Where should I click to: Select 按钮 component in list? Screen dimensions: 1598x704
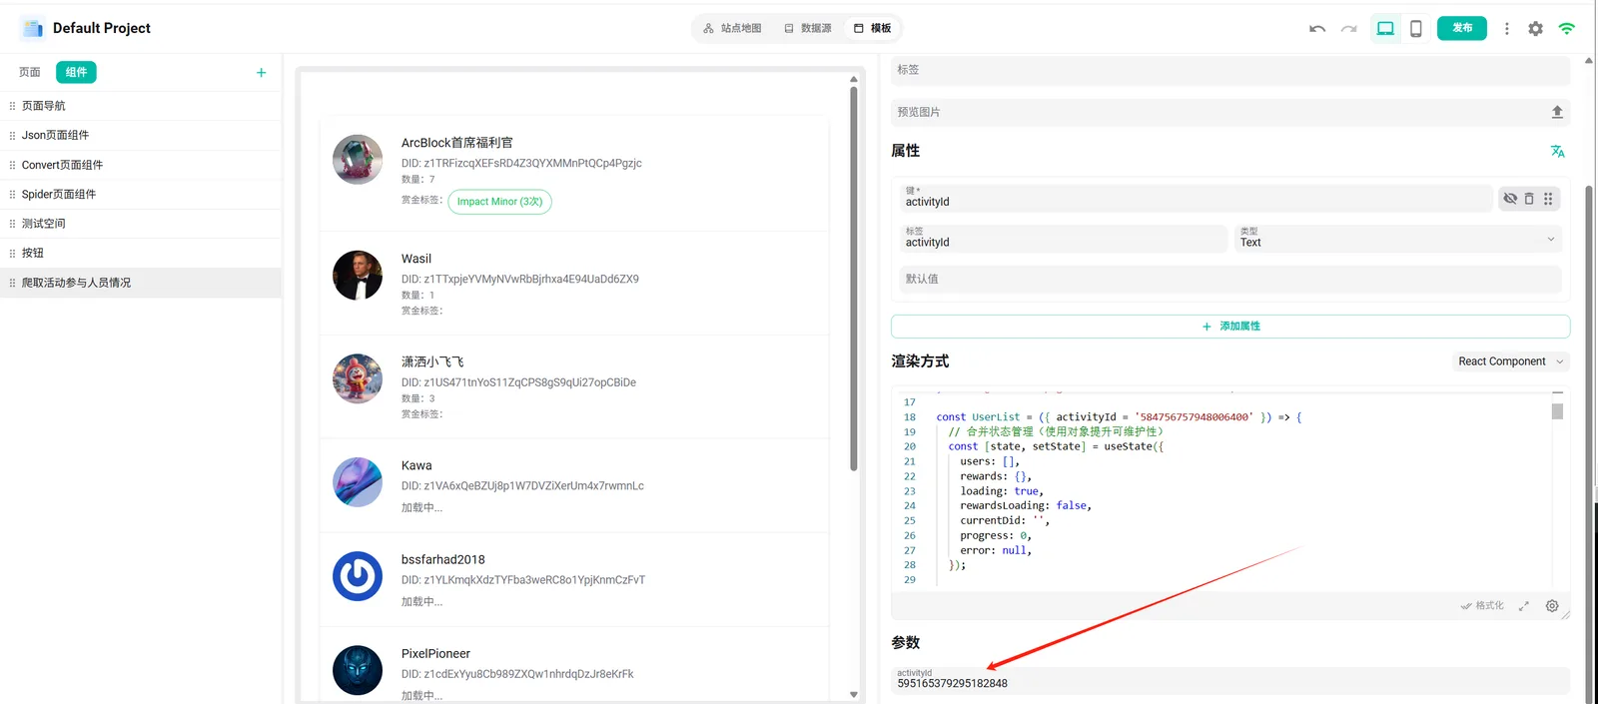pyautogui.click(x=141, y=253)
